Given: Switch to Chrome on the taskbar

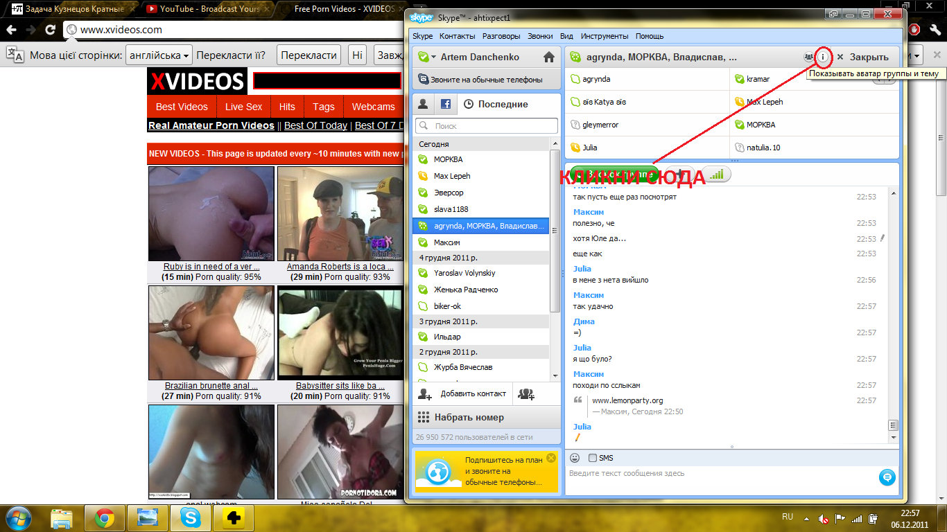Looking at the screenshot, I should (105, 517).
